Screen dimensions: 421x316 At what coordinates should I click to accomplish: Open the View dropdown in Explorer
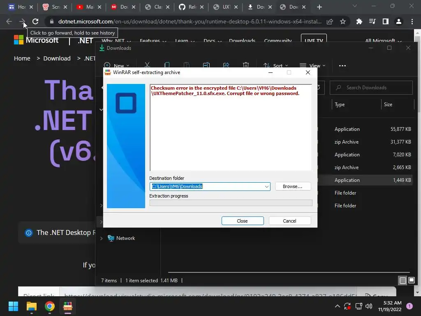click(x=312, y=65)
